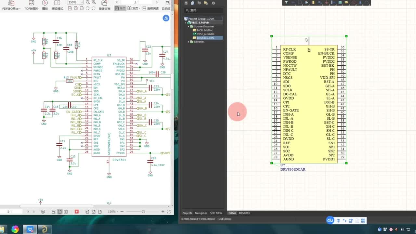Click the save icon in Projects panel
The height and width of the screenshot is (234, 416).
[186, 3]
